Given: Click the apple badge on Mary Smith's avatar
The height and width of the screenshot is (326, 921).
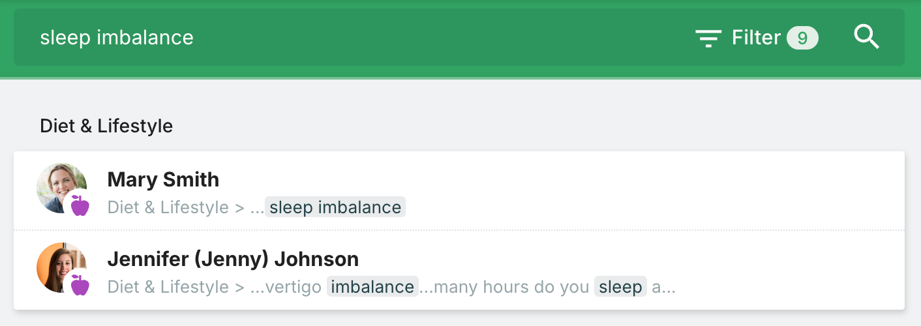Looking at the screenshot, I should [x=80, y=205].
